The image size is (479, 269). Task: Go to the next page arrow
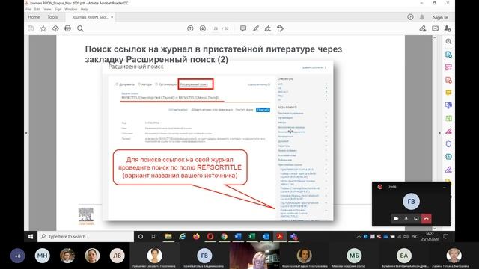(x=203, y=28)
